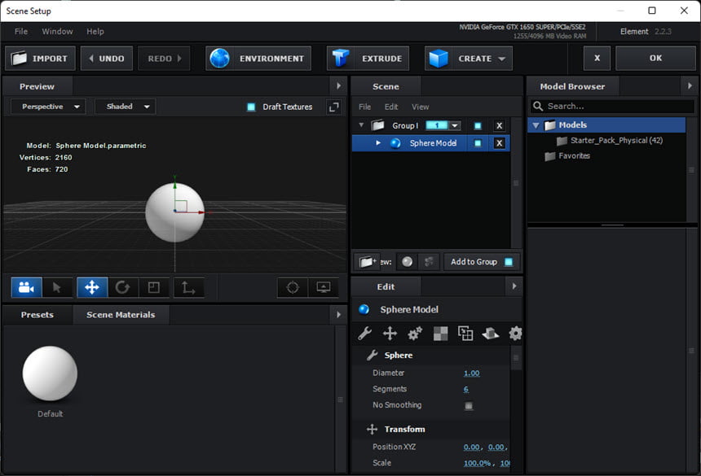Screen dimensions: 701x476
Task: Open the checkerboard texture icon in Edit panel
Action: point(440,334)
